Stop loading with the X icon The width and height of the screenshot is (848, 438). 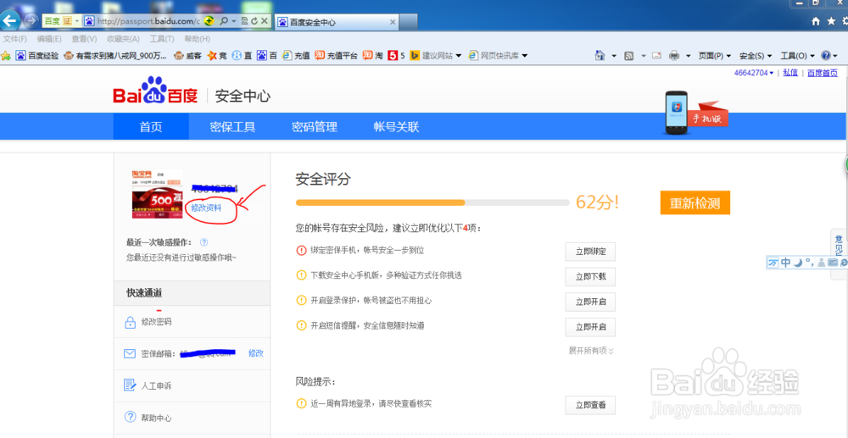point(265,21)
